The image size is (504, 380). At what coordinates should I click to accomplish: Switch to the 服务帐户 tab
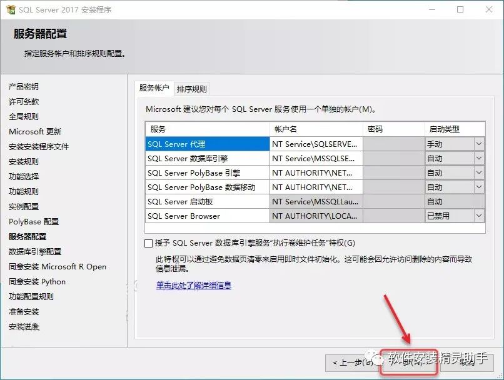(x=154, y=88)
